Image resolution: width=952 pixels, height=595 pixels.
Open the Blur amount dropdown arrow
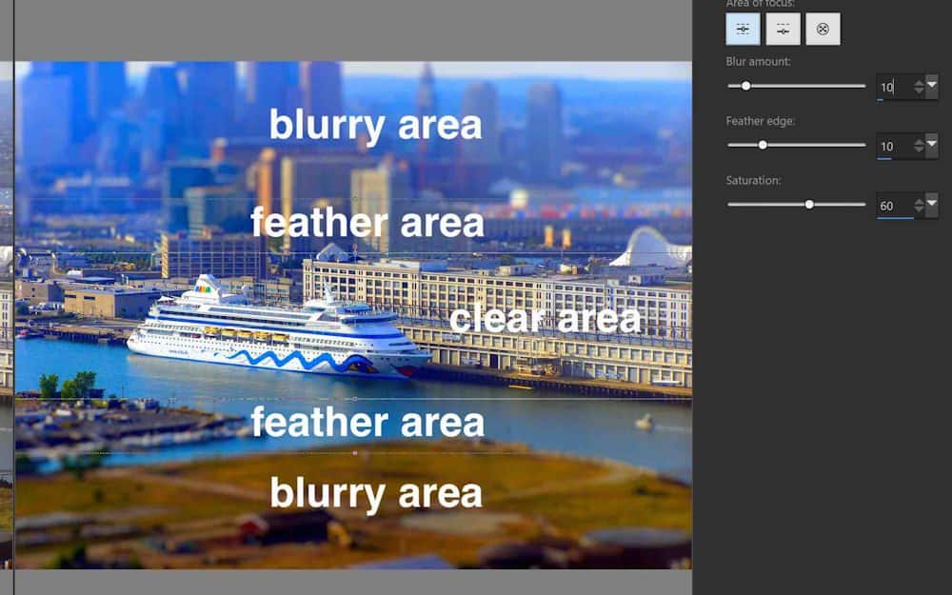[x=932, y=86]
